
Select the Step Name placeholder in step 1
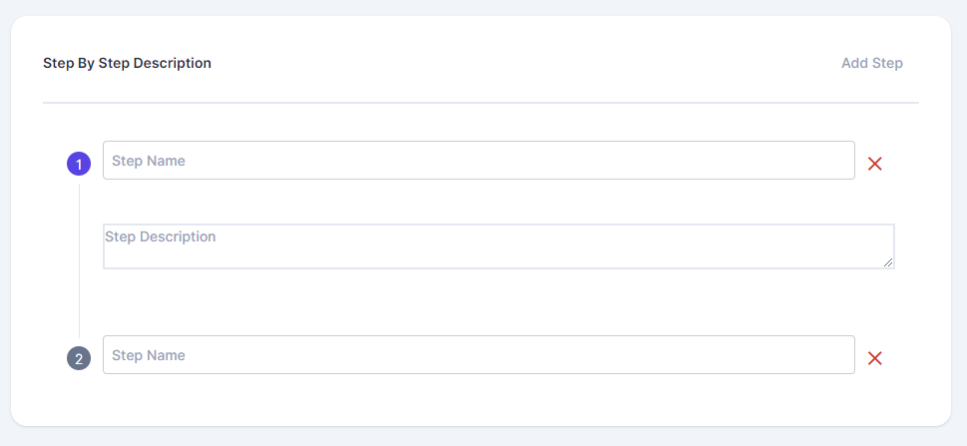pos(149,161)
